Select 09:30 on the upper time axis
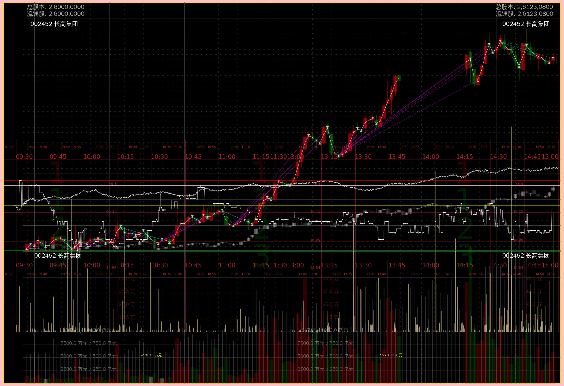 (24, 157)
